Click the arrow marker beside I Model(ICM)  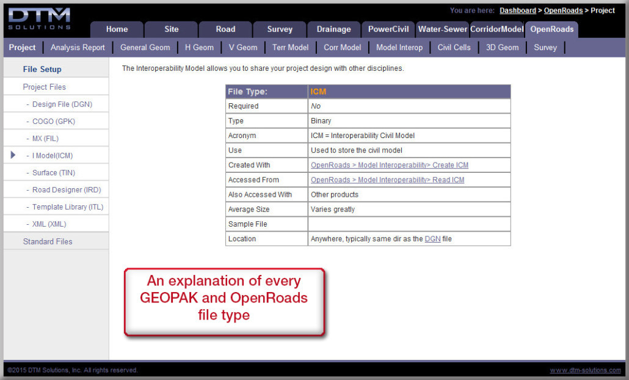[x=13, y=155]
